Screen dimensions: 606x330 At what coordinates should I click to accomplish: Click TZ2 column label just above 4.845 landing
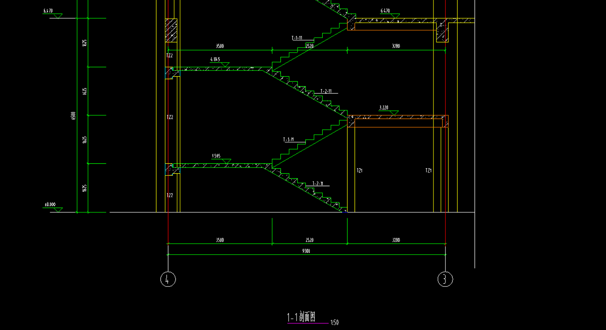point(170,56)
